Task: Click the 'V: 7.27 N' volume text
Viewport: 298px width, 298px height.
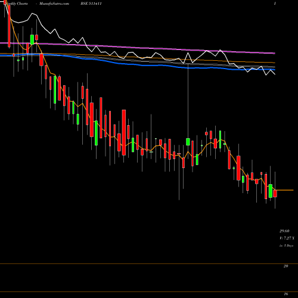Action: click(x=287, y=238)
